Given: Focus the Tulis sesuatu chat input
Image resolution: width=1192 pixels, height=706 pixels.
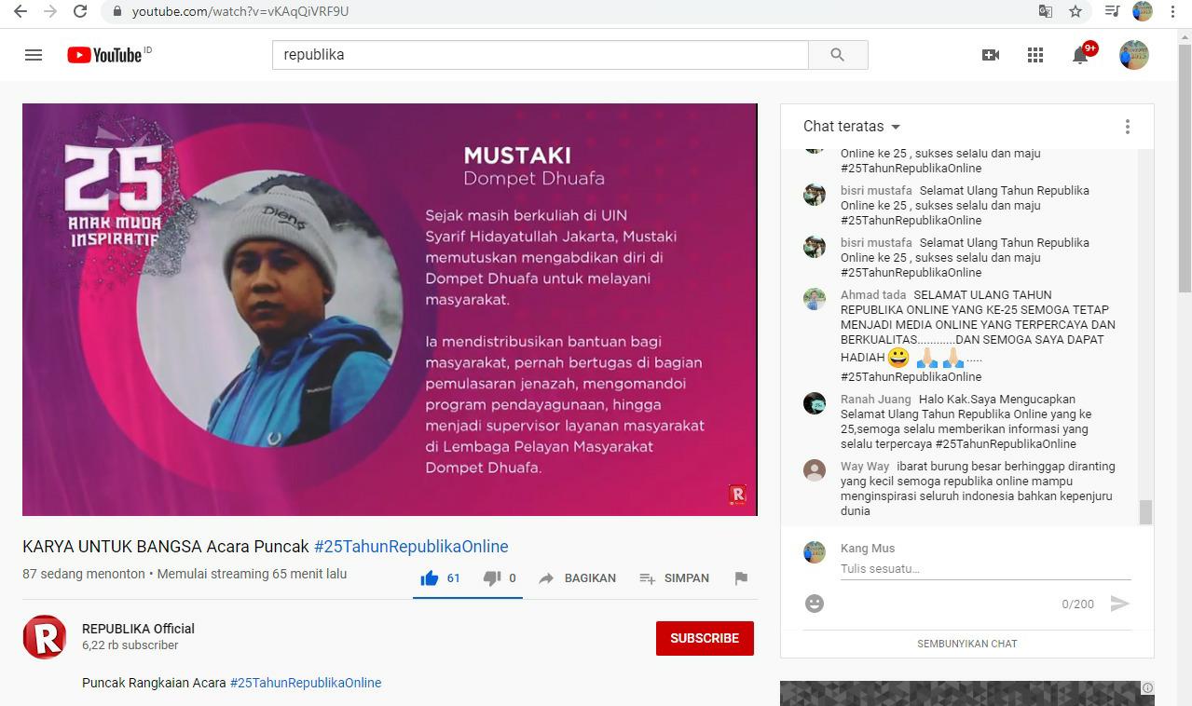Looking at the screenshot, I should click(x=984, y=569).
